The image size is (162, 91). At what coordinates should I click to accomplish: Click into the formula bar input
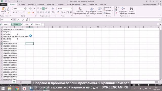point(95,20)
